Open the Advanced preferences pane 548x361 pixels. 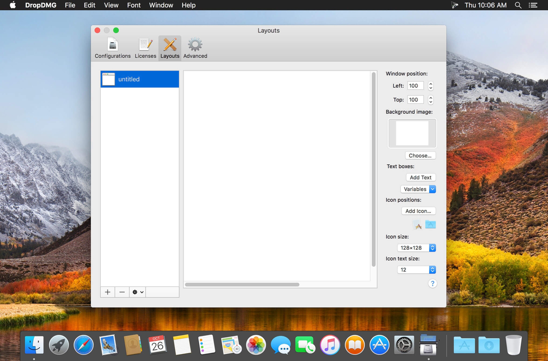tap(195, 47)
